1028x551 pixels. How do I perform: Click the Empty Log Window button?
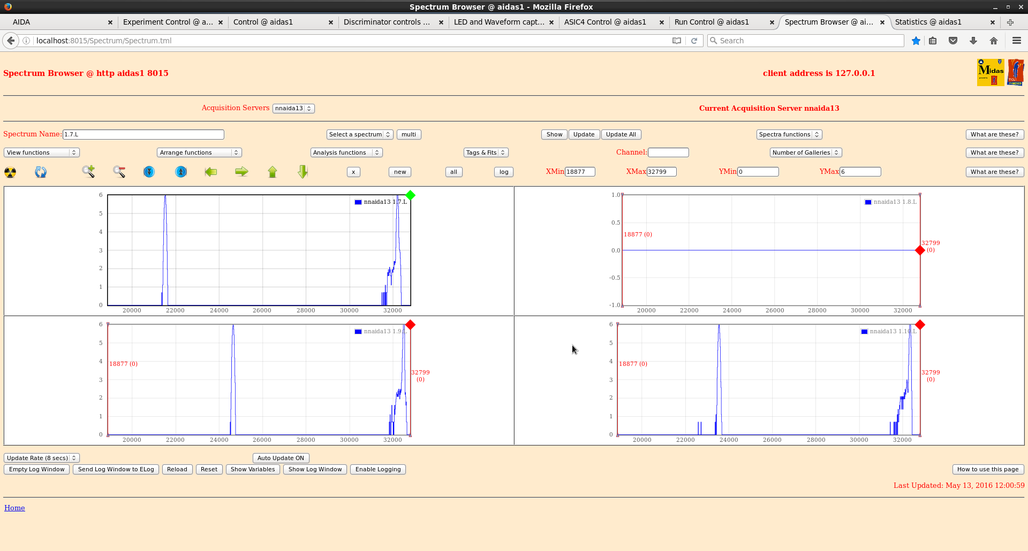pyautogui.click(x=36, y=470)
